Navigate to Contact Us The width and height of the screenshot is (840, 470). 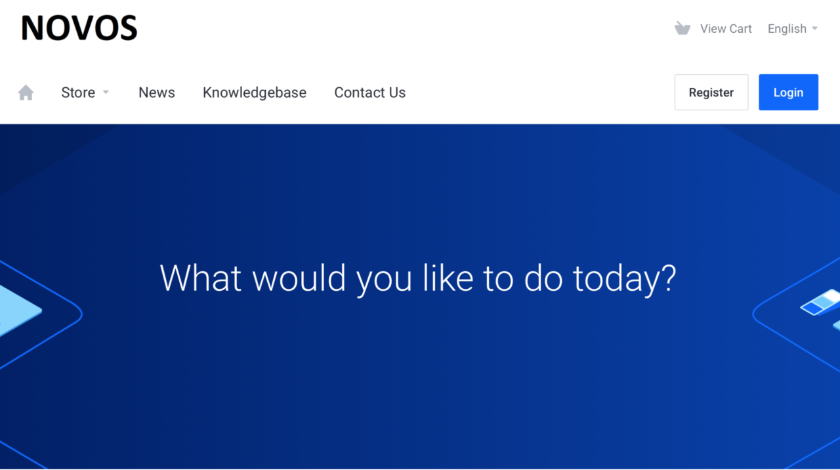[370, 93]
